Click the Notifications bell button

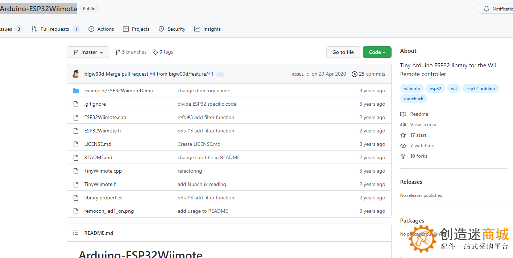497,9
